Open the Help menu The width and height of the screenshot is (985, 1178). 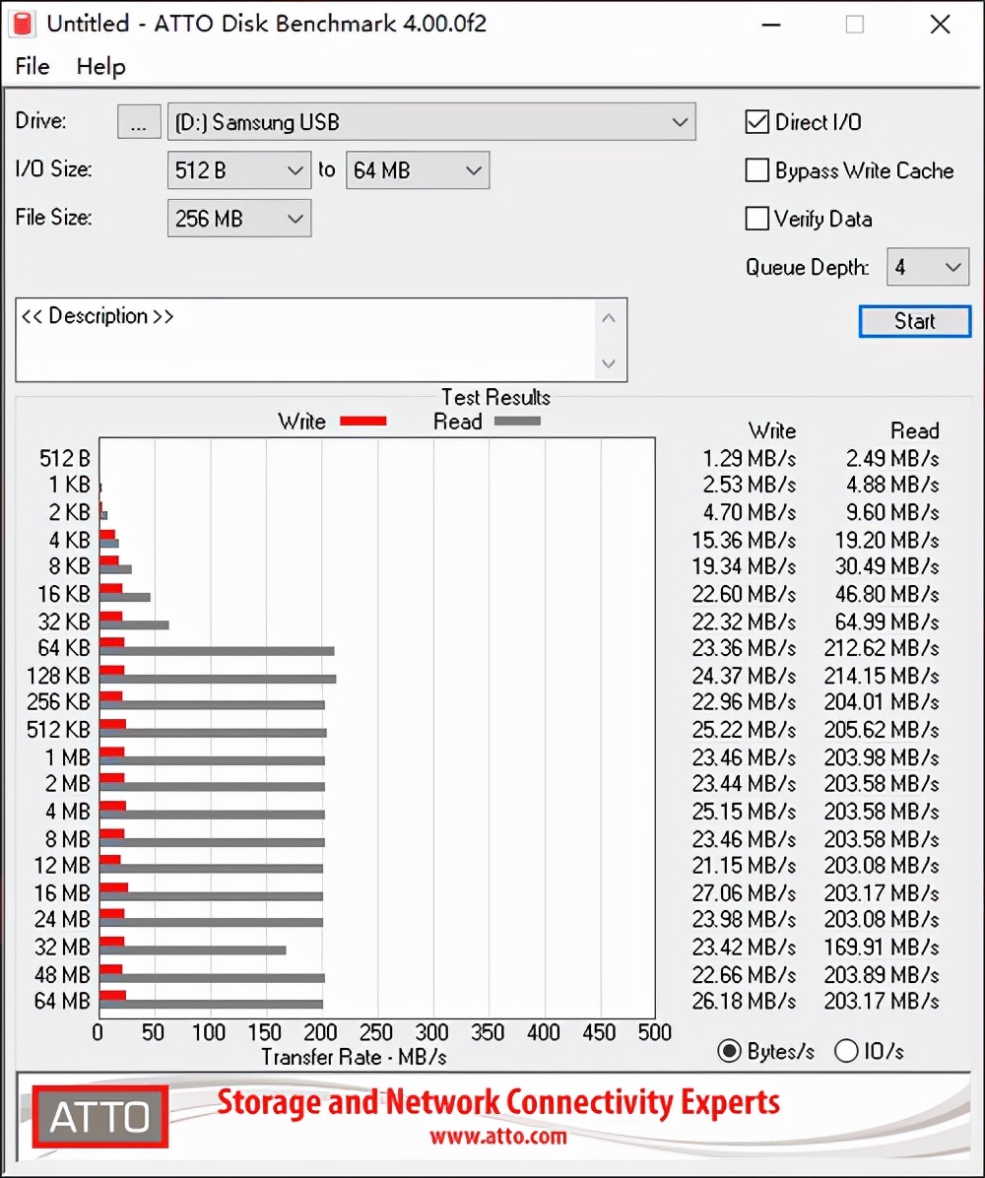(x=100, y=66)
